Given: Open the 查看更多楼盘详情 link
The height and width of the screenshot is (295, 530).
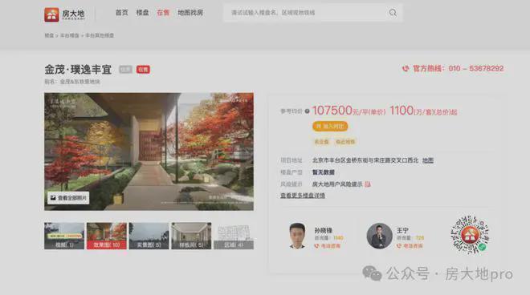Looking at the screenshot, I should click(x=303, y=196).
